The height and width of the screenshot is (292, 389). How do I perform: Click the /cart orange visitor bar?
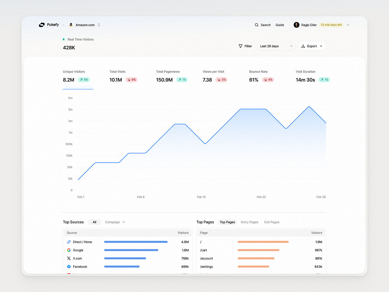pyautogui.click(x=258, y=250)
